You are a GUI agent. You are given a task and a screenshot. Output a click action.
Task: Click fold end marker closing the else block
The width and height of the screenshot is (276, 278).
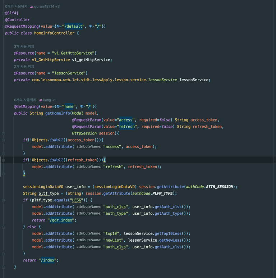click(3, 254)
